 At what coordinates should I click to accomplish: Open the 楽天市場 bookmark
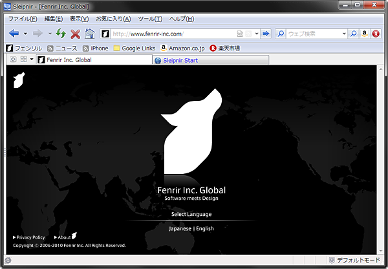(224, 48)
